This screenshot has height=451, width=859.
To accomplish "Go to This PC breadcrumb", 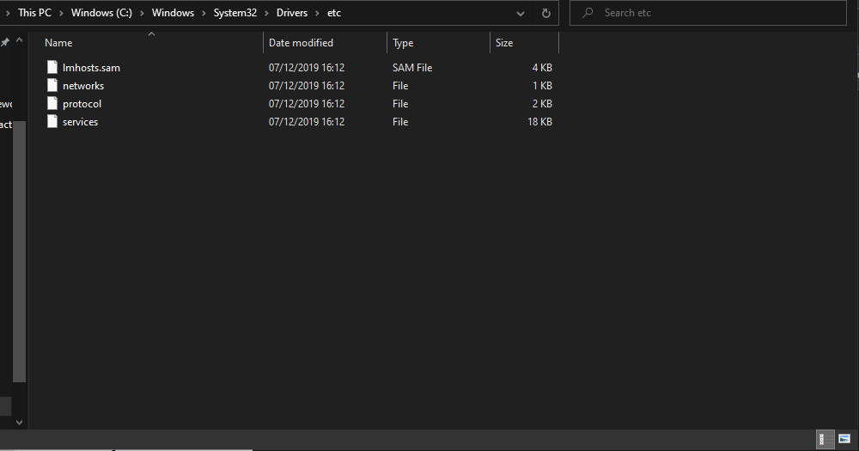I will [34, 13].
